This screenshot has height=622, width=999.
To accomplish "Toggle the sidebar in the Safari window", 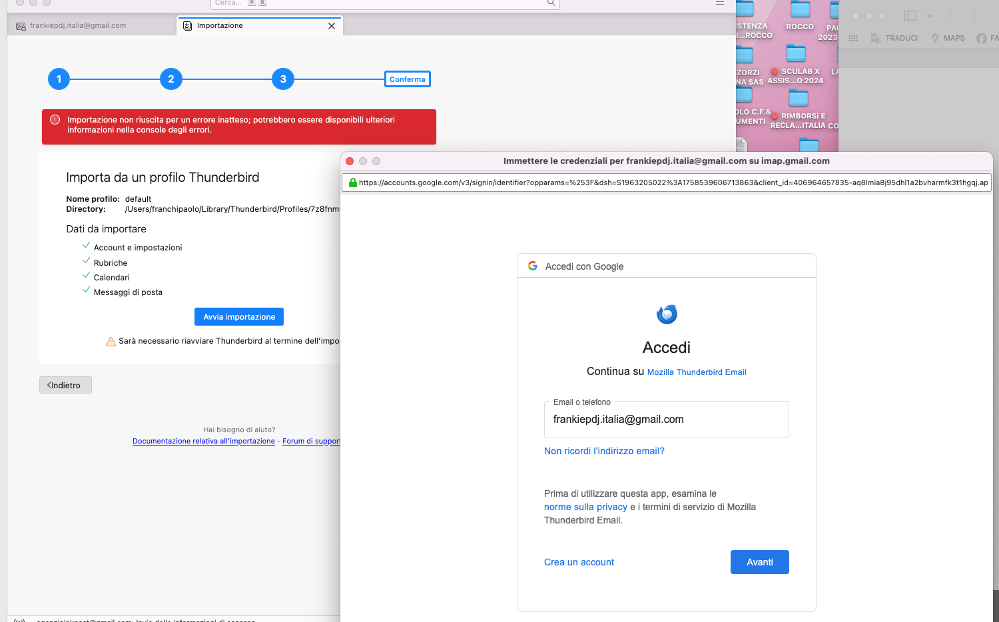I will coord(910,16).
